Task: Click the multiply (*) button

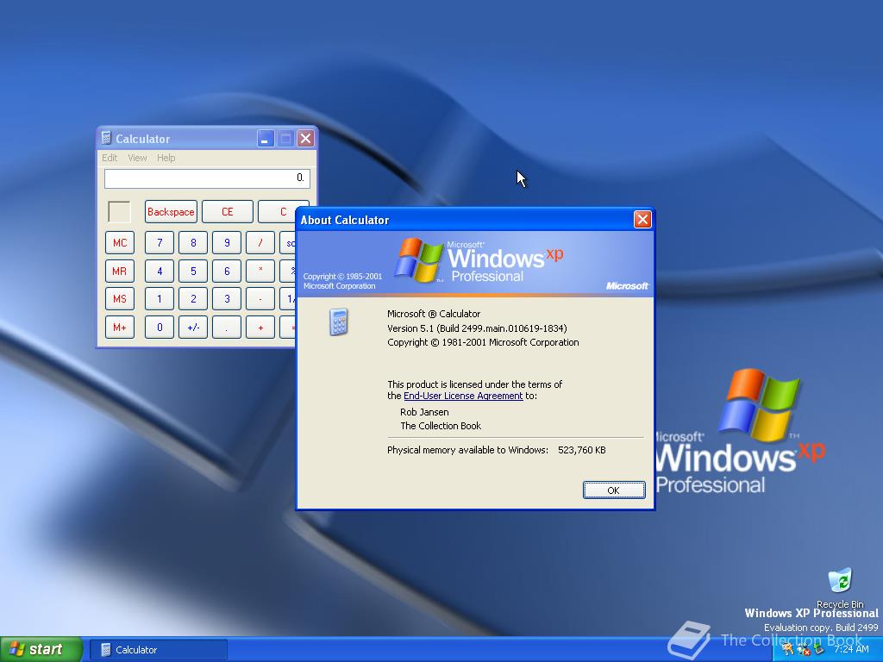Action: pos(260,271)
